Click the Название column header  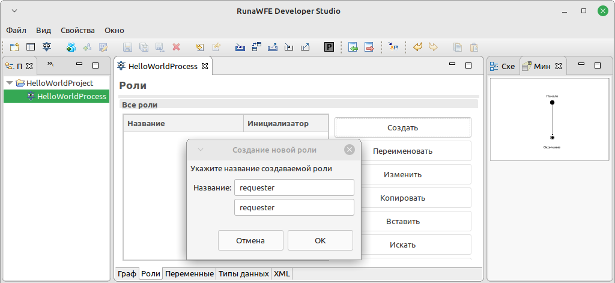[184, 124]
